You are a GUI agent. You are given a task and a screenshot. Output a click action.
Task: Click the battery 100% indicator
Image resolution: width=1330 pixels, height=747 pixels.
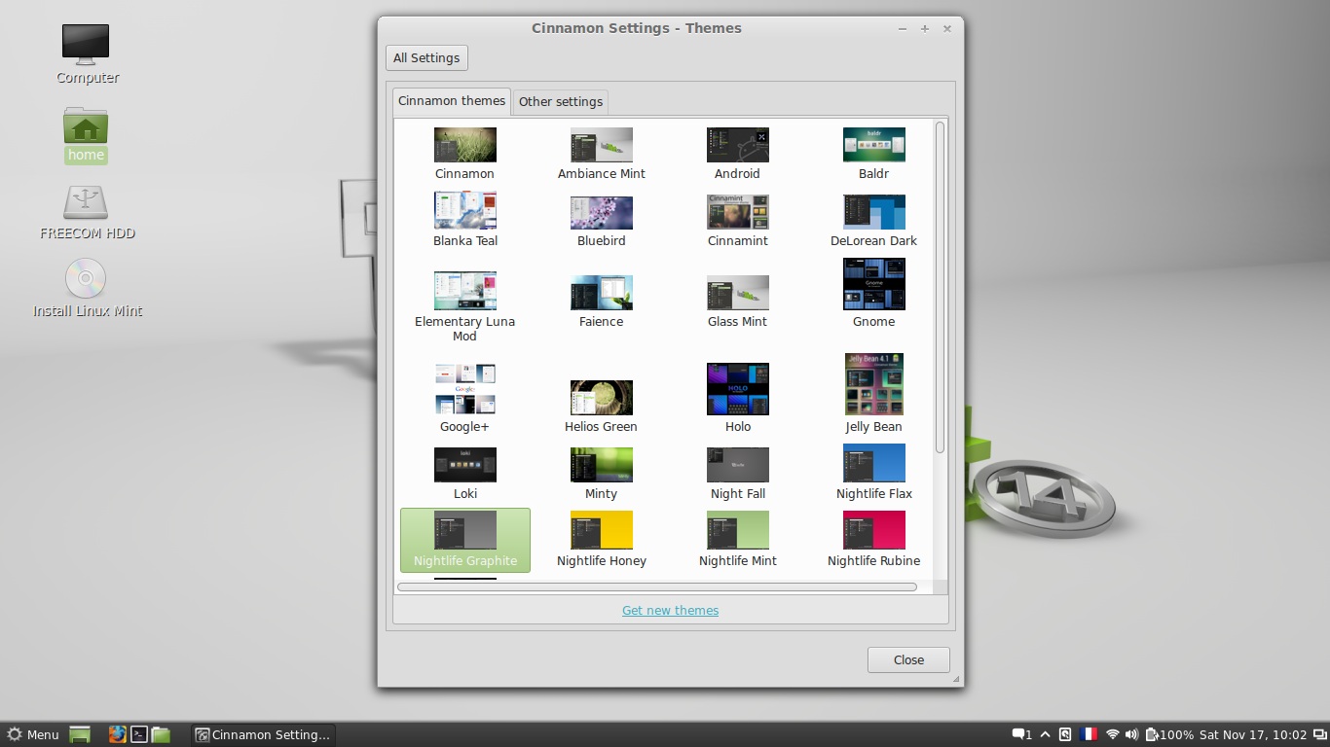tap(1169, 734)
